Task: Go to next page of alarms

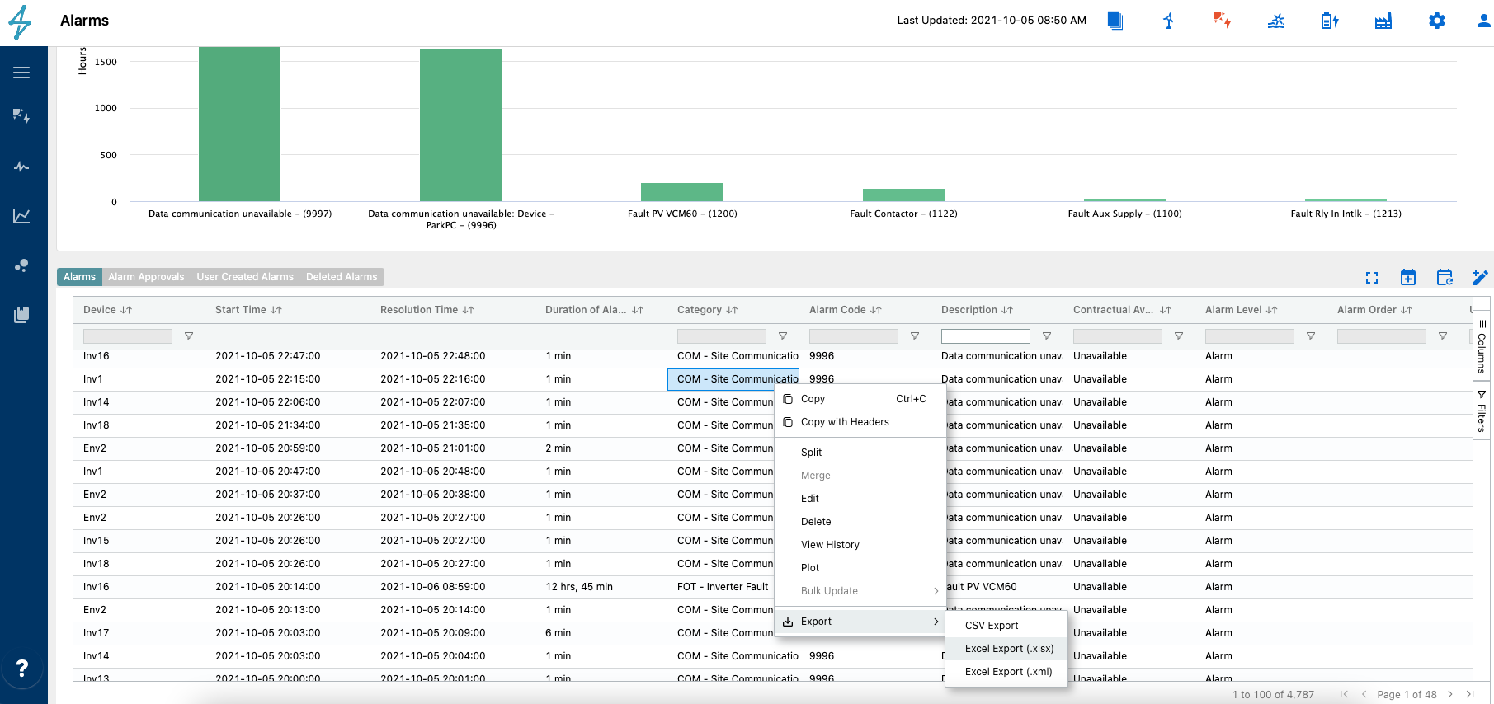Action: [1449, 694]
